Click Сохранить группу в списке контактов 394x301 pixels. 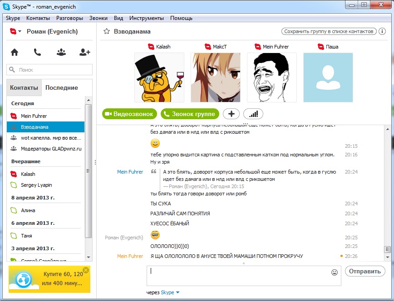(329, 31)
